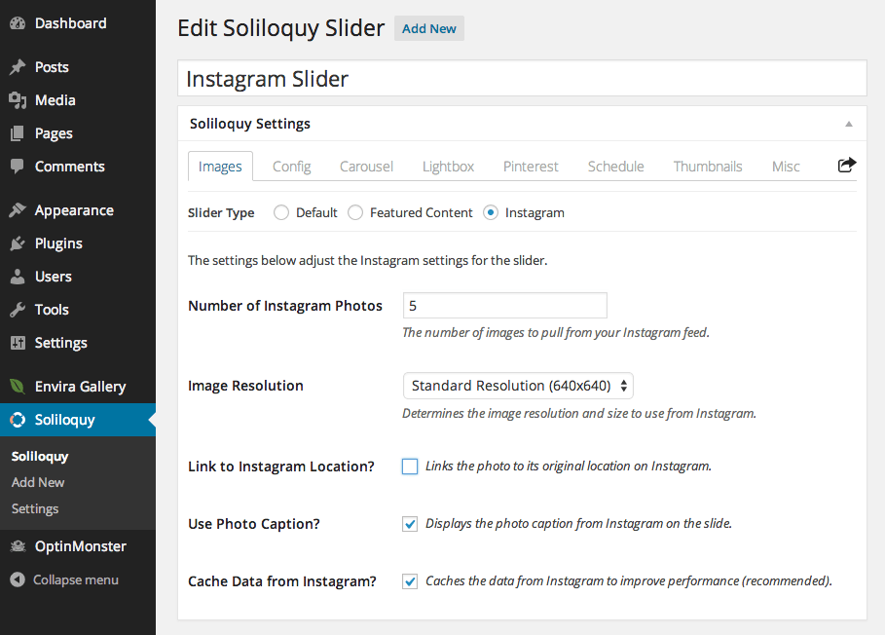
Task: Disable Cache Data from Instagram checkbox
Action: (x=410, y=581)
